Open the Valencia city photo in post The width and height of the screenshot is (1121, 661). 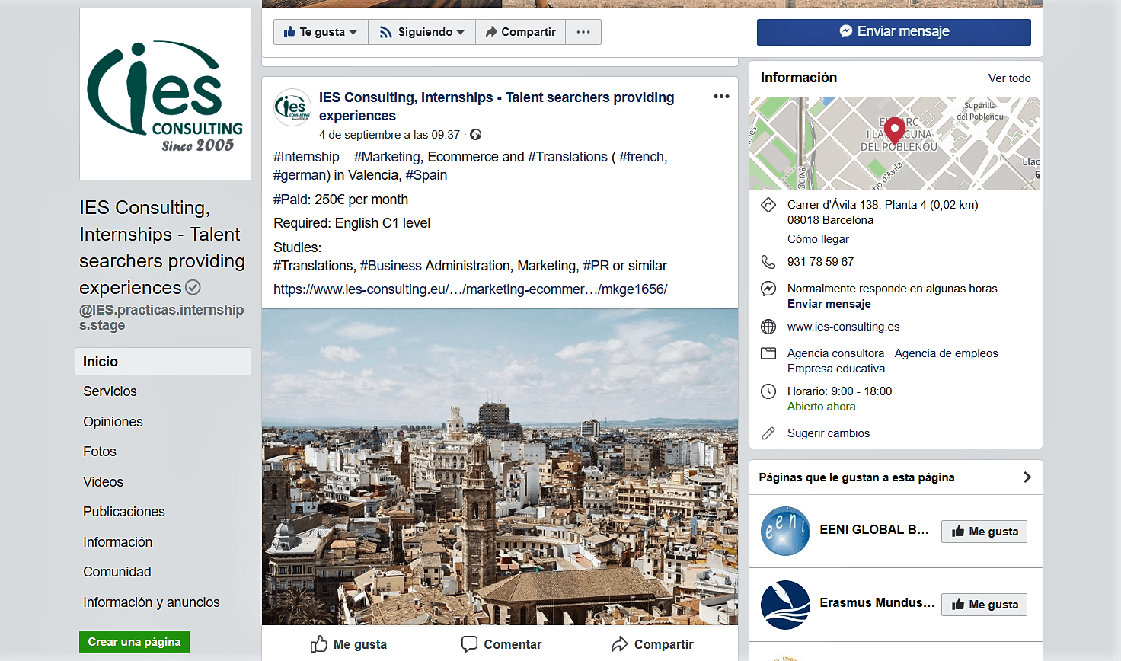(x=500, y=467)
